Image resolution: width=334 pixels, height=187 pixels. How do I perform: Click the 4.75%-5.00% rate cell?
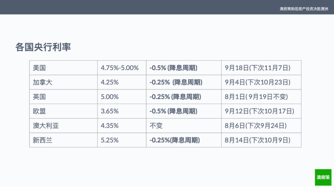coord(122,68)
